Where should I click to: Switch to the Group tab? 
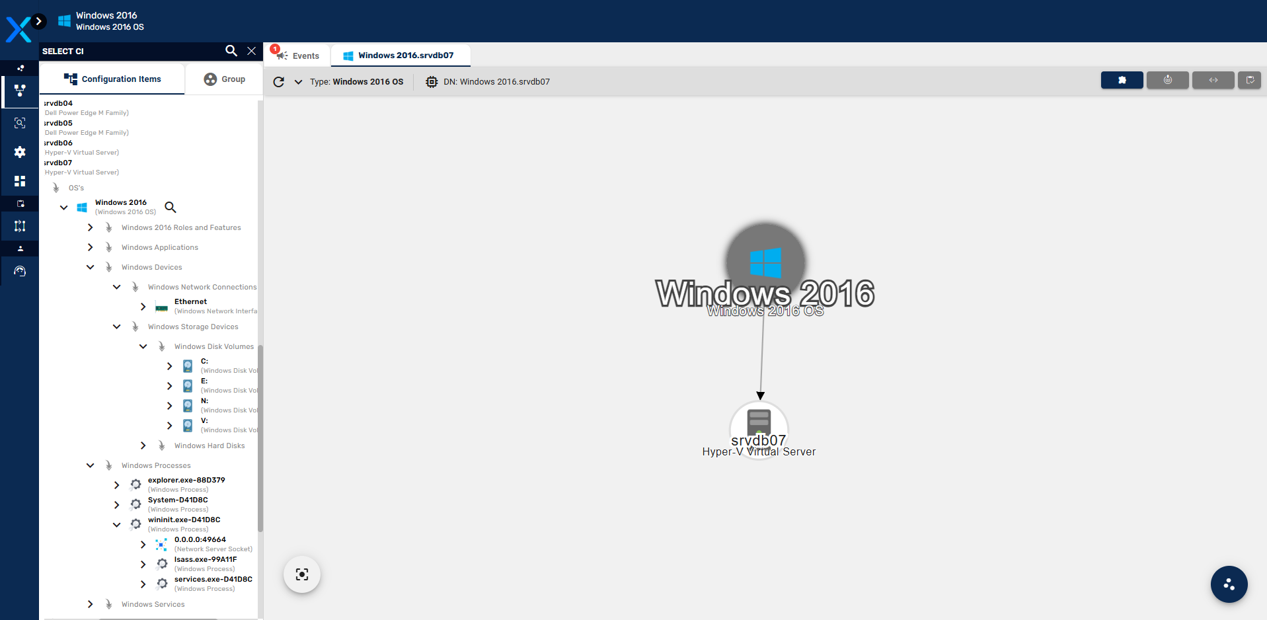click(225, 79)
